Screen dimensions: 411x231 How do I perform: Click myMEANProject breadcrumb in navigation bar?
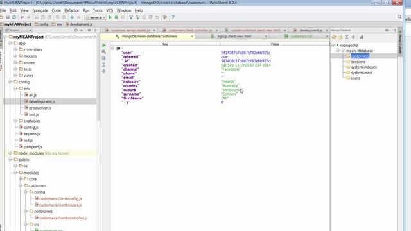pos(15,24)
